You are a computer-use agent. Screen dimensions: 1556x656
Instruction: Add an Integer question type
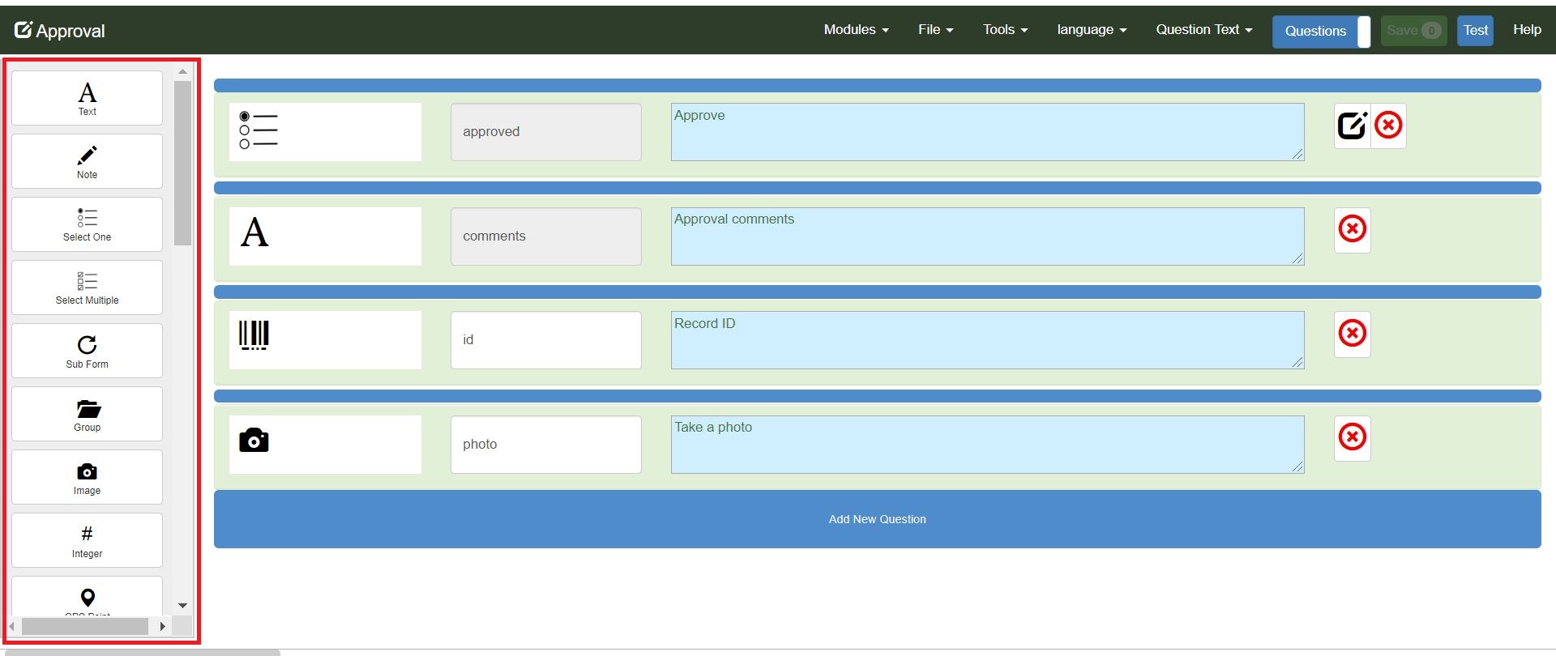87,540
